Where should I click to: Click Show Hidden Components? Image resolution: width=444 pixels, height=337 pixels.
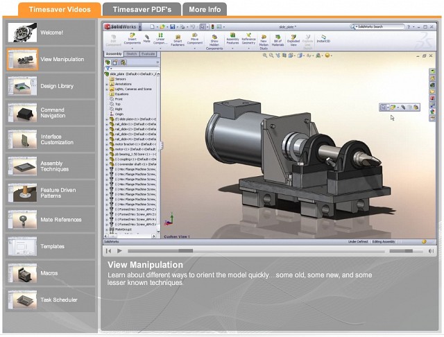pyautogui.click(x=214, y=42)
